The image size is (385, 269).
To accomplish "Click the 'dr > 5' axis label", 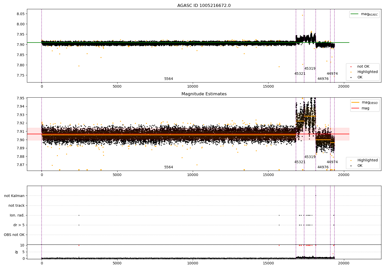I will tap(19, 225).
